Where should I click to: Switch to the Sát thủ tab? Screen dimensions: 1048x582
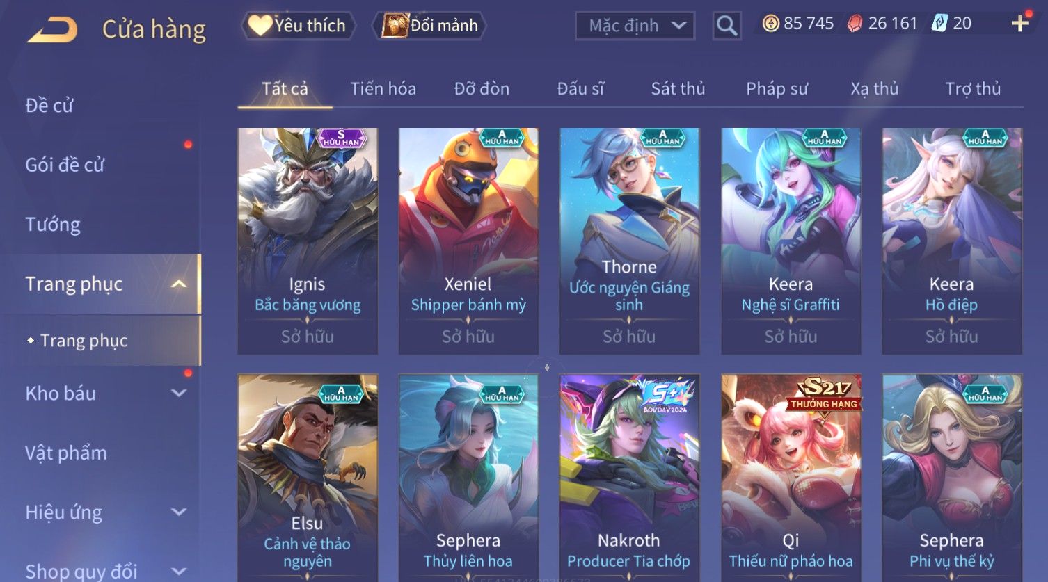point(678,89)
